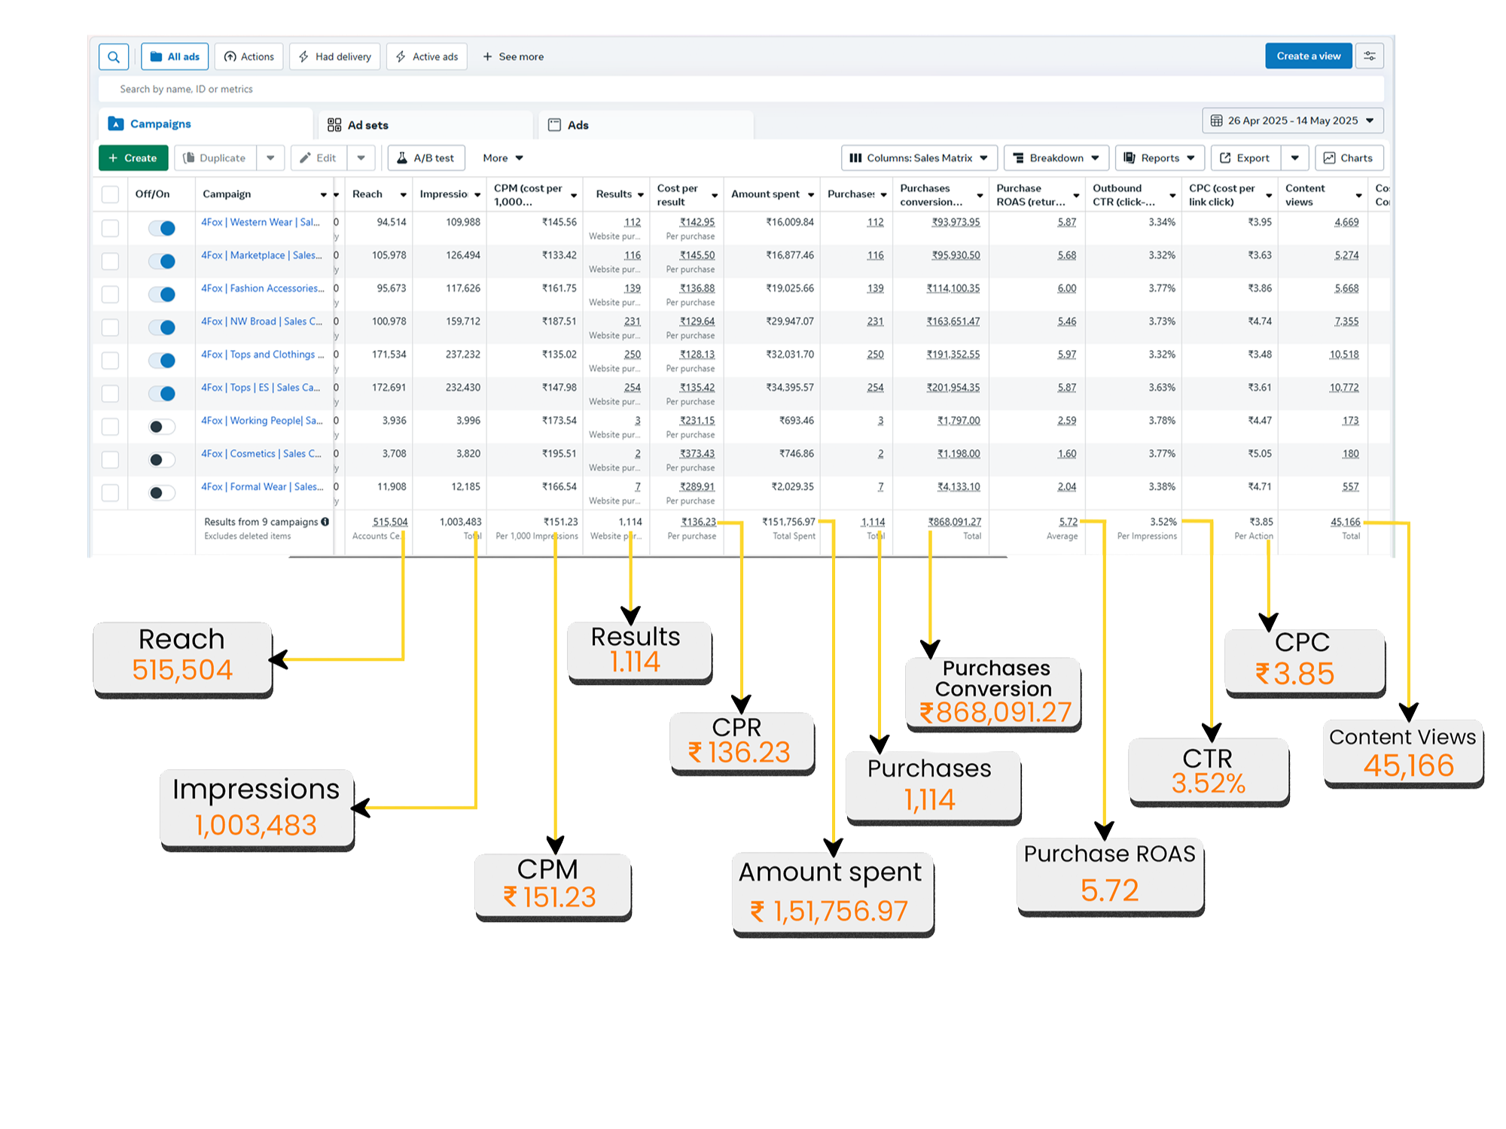
Task: Click the Edit pencil button
Action: [318, 158]
